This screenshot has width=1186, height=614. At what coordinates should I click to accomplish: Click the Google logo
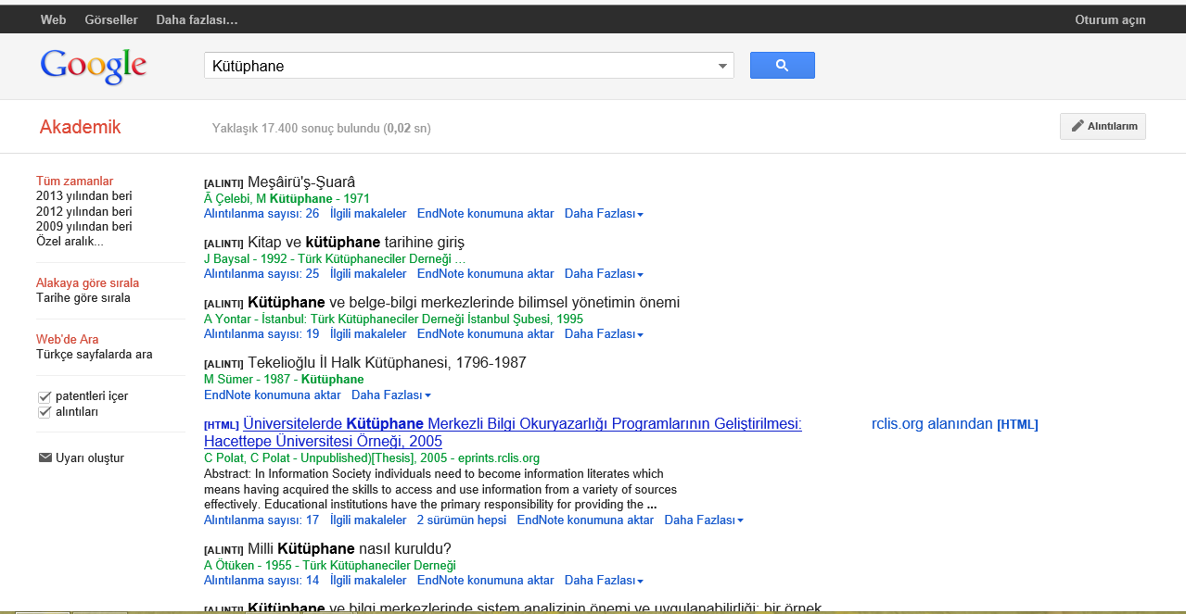(x=94, y=67)
